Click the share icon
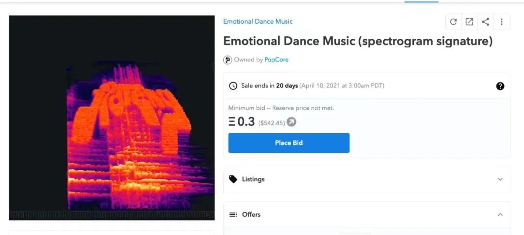Image resolution: width=524 pixels, height=235 pixels. tap(486, 22)
